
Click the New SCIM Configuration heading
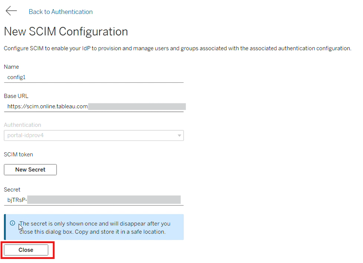click(66, 32)
